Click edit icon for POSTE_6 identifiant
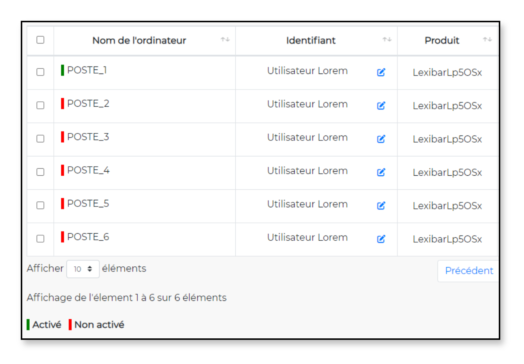Image resolution: width=524 pixels, height=364 pixels. [381, 239]
